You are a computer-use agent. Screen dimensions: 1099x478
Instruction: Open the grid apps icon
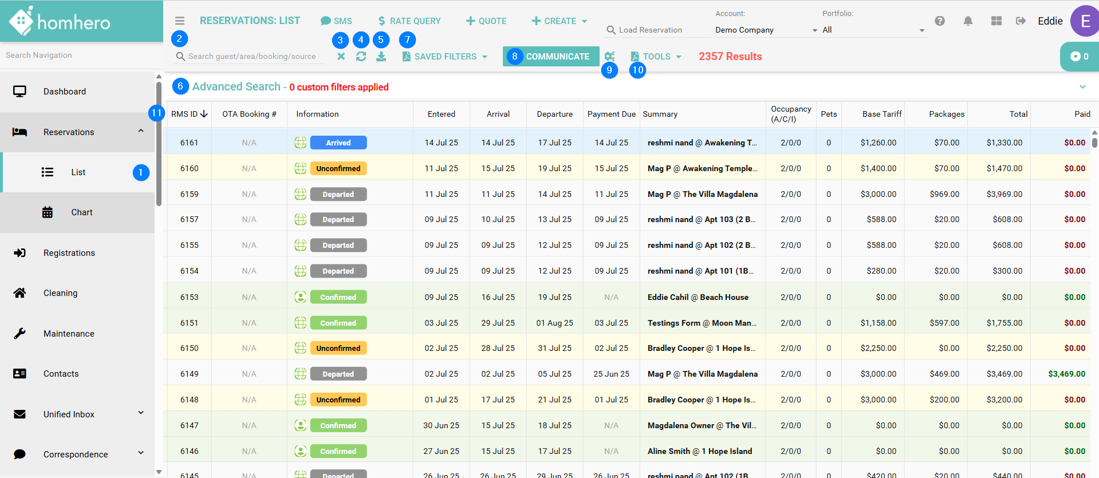[996, 21]
